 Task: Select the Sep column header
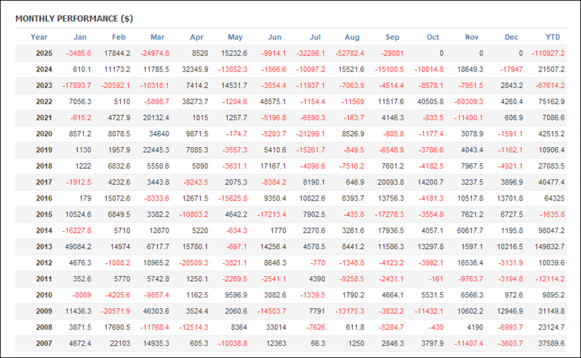pos(392,37)
